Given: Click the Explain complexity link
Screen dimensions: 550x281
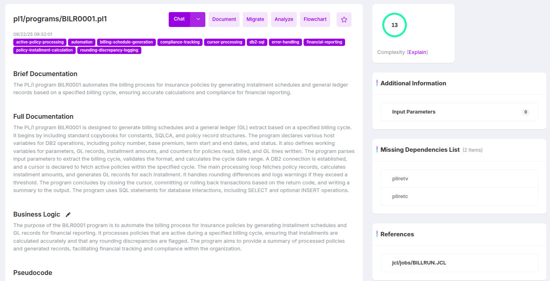Looking at the screenshot, I should click(x=418, y=52).
